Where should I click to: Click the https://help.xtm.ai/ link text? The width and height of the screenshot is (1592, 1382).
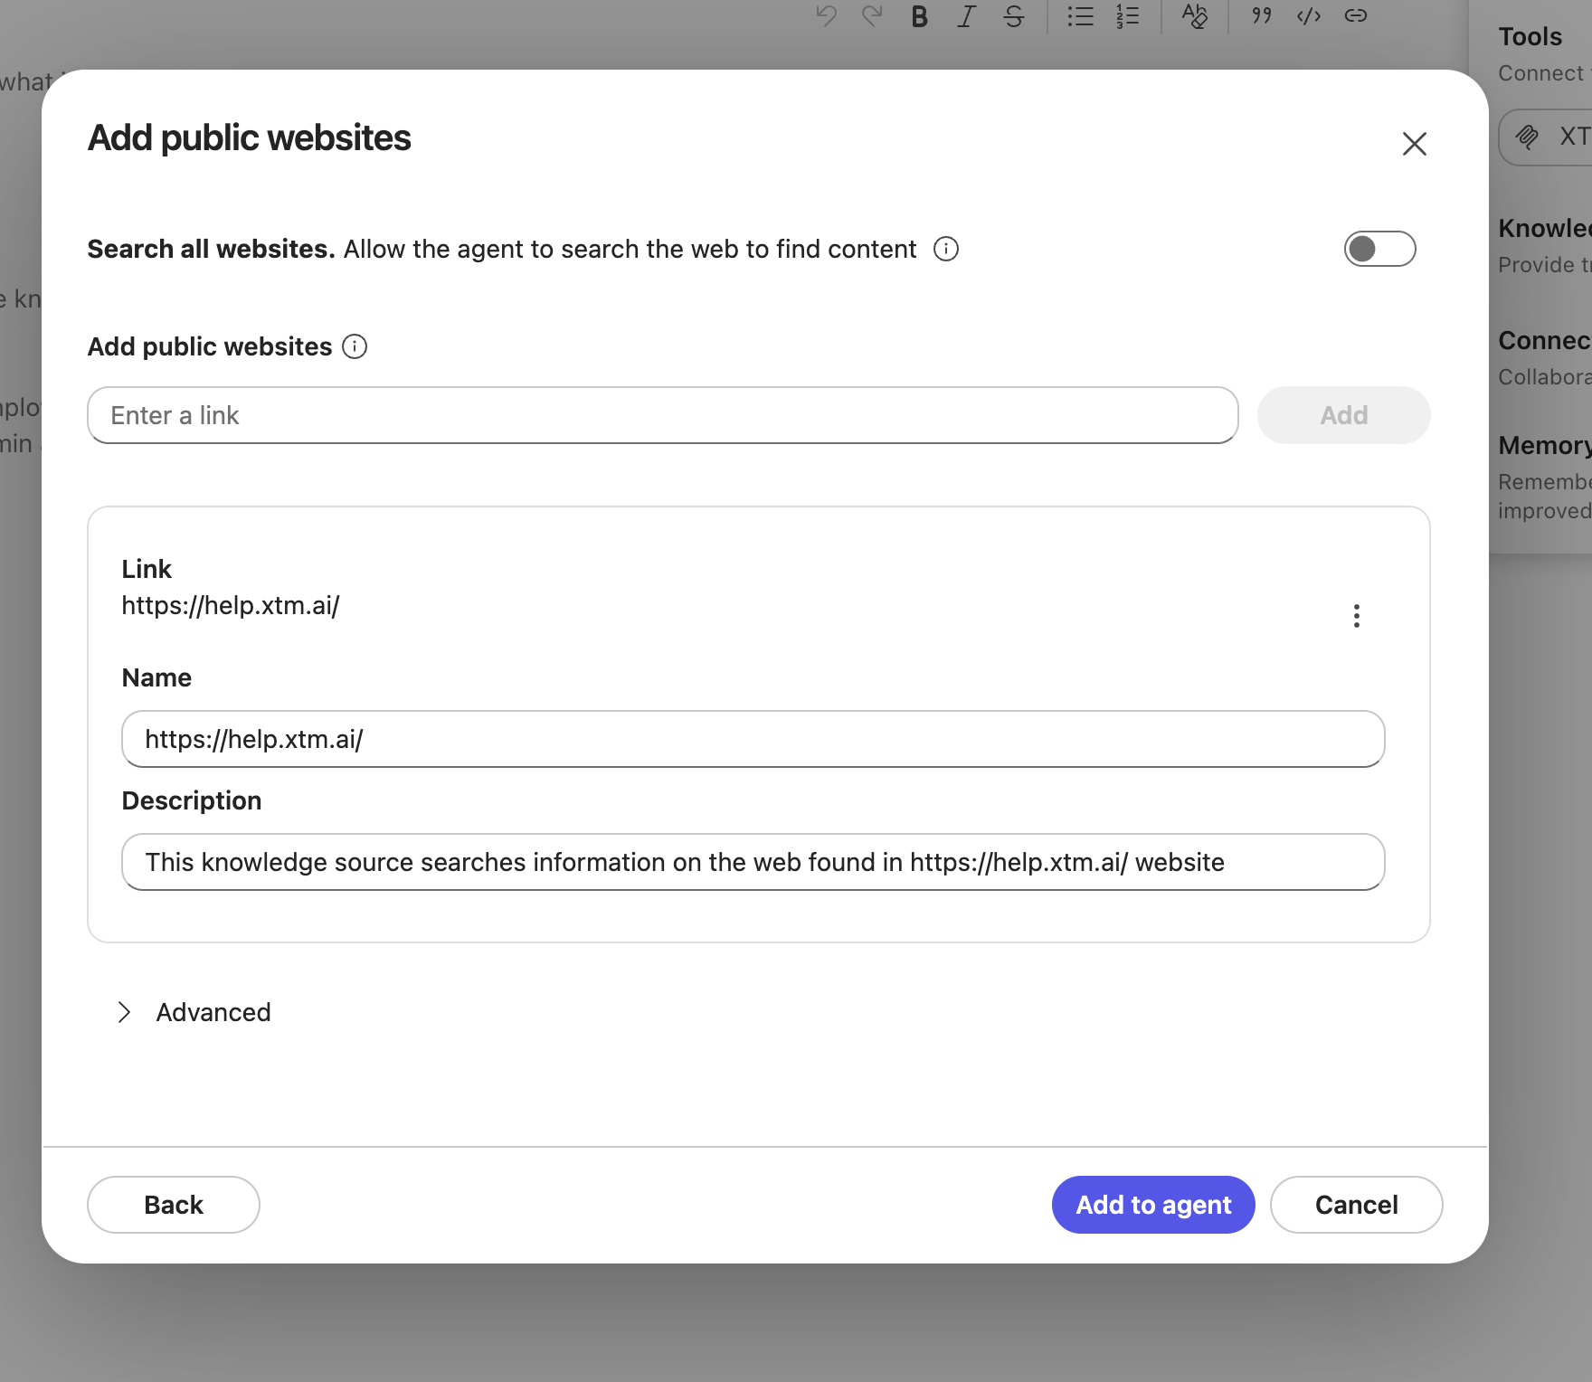tap(231, 605)
